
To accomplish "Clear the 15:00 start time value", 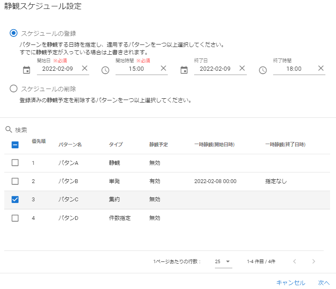I will (163, 69).
